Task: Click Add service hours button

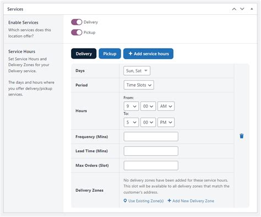Action: 148,54
